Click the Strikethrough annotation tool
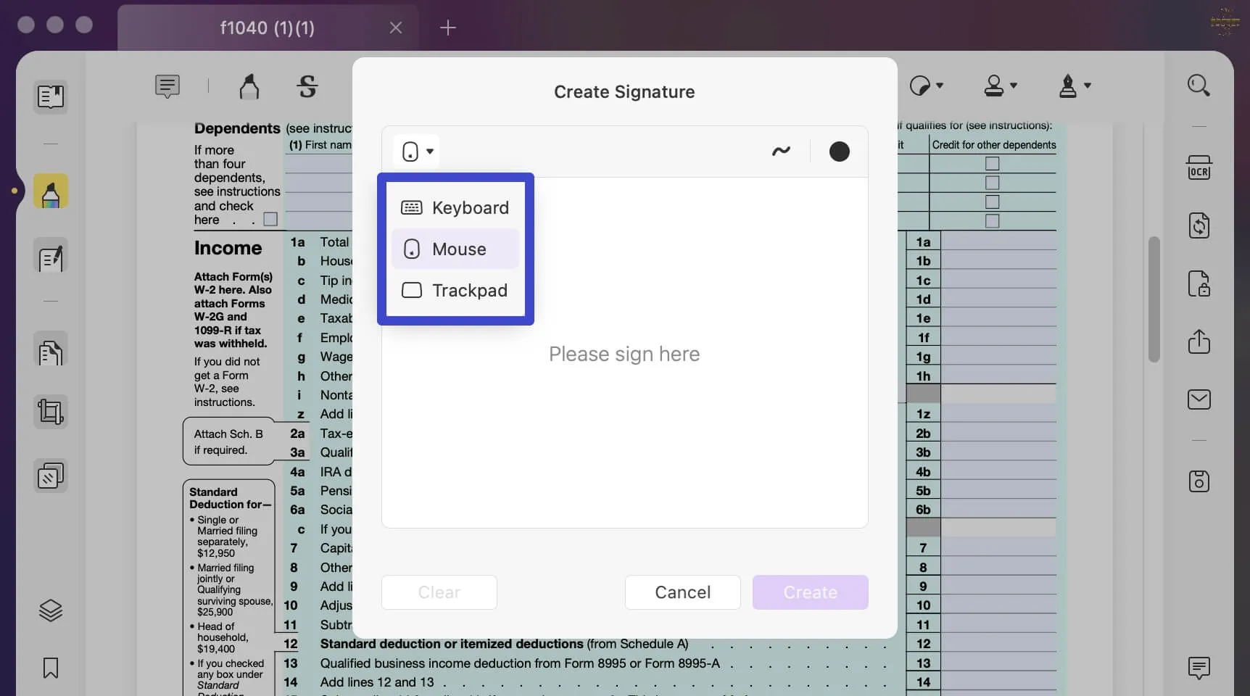Viewport: 1250px width, 696px height. 307,86
